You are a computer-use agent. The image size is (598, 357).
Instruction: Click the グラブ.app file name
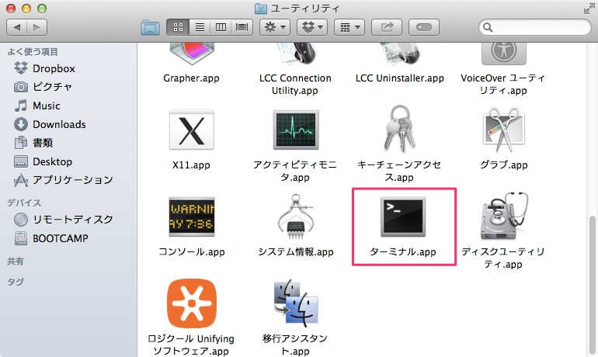(504, 165)
